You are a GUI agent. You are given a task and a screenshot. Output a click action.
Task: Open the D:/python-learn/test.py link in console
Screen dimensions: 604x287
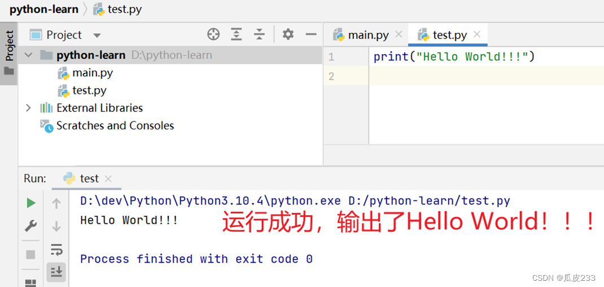coord(429,201)
